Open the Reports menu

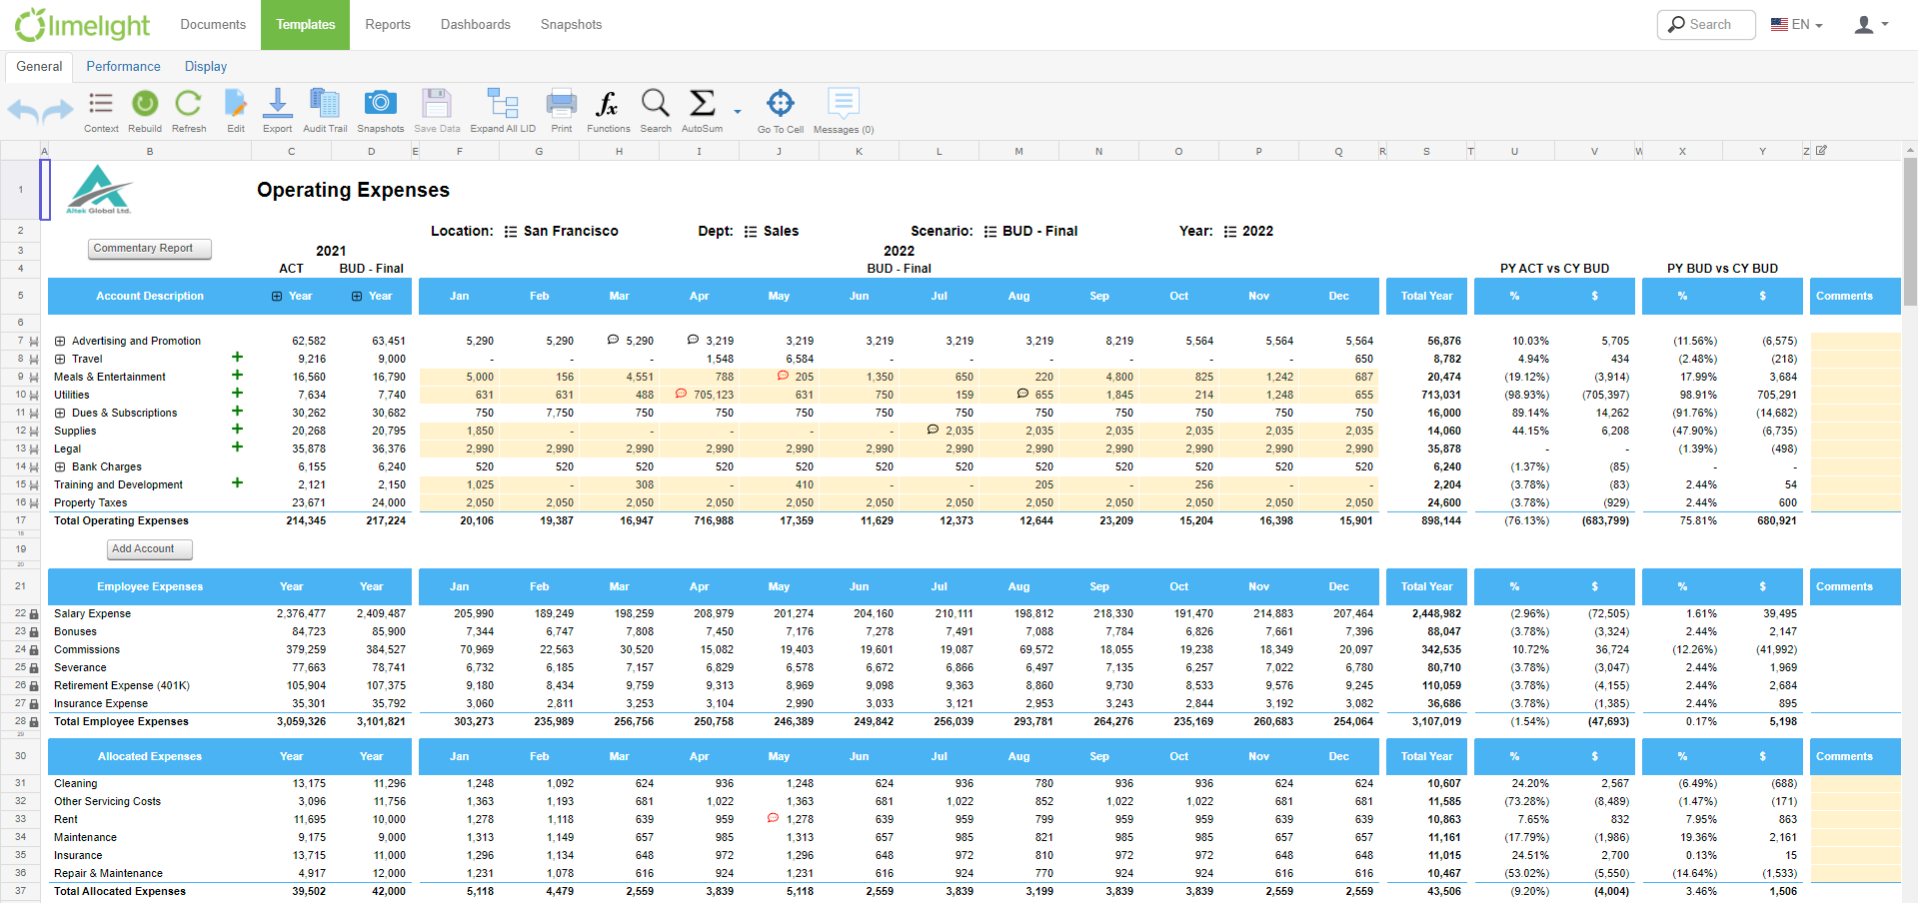388,24
